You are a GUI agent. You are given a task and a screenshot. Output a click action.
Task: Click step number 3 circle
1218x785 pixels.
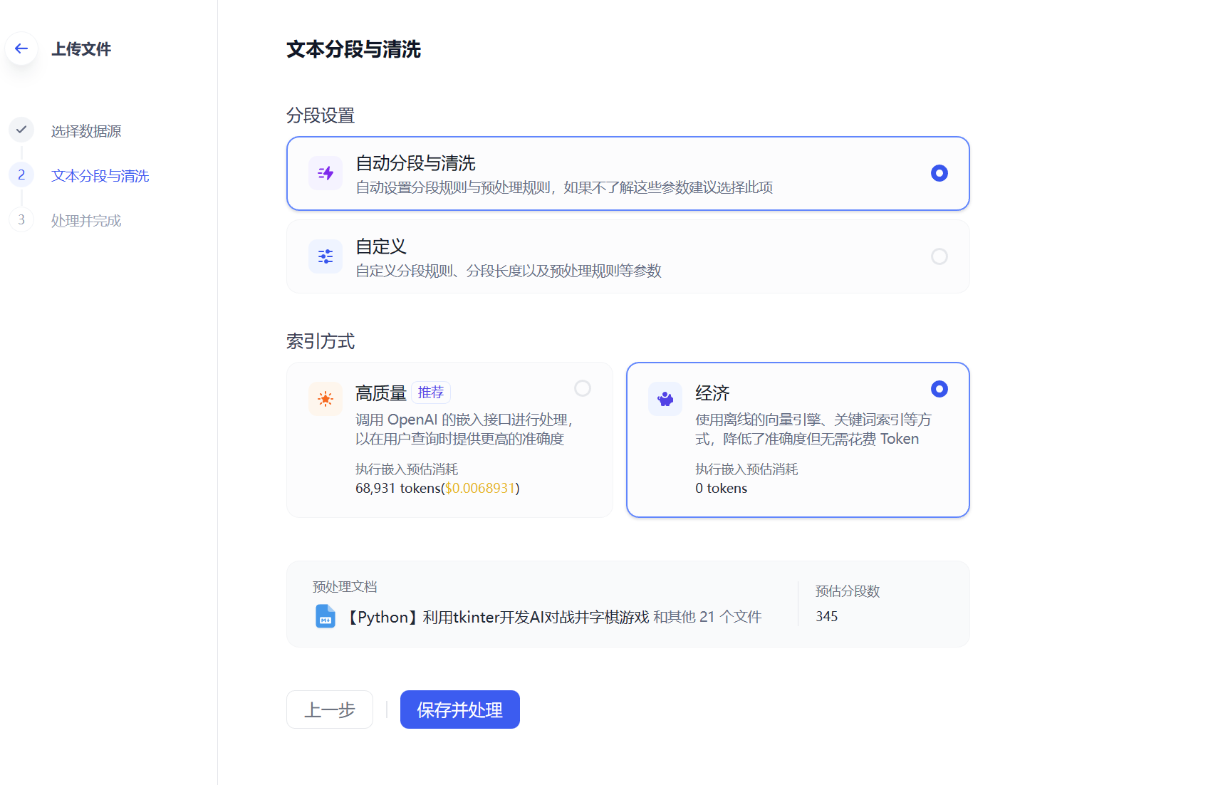click(x=21, y=219)
